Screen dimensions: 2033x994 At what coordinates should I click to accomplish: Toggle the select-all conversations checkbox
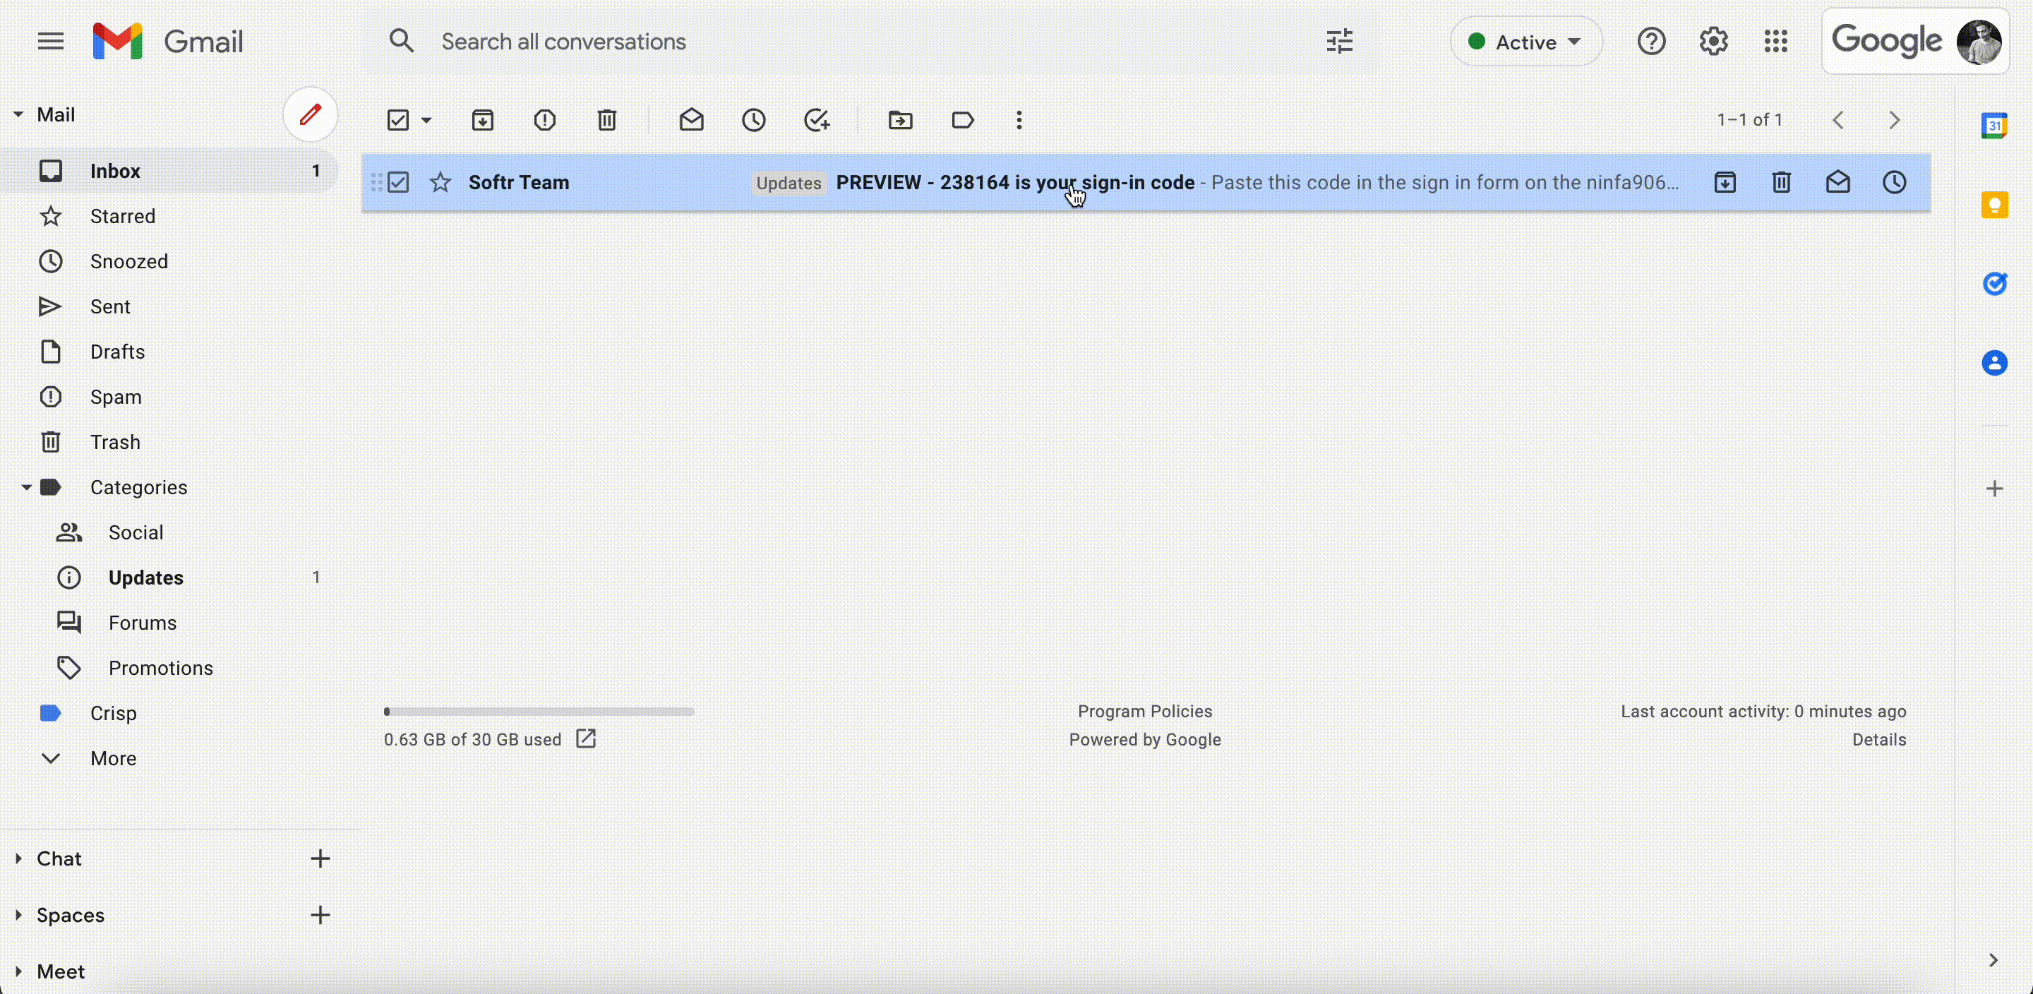(399, 120)
